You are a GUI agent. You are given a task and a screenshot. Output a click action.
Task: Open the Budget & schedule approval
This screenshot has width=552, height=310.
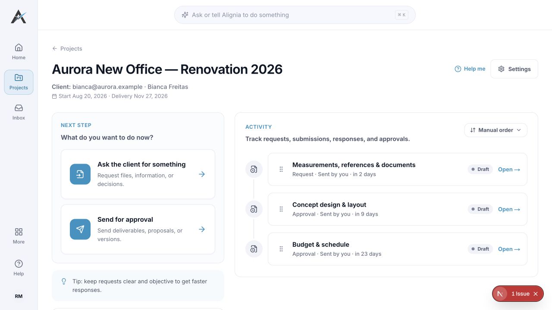509,249
